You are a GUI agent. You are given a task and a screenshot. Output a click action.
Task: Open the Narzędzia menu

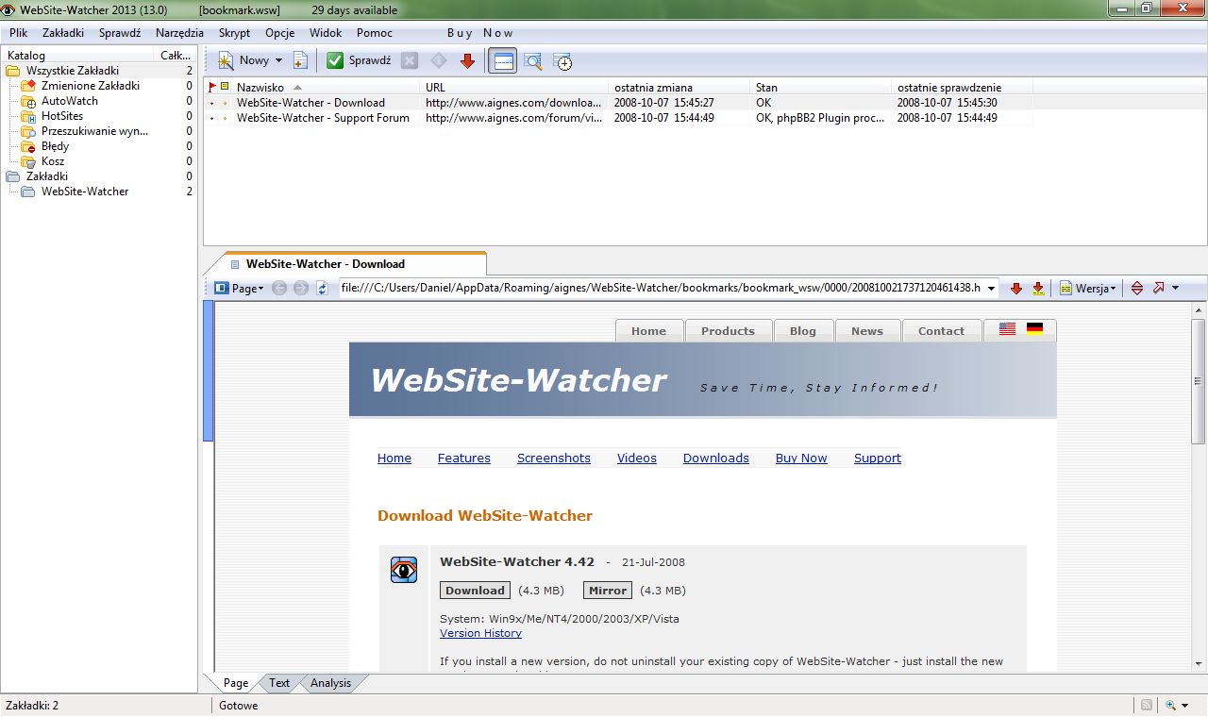(x=179, y=33)
